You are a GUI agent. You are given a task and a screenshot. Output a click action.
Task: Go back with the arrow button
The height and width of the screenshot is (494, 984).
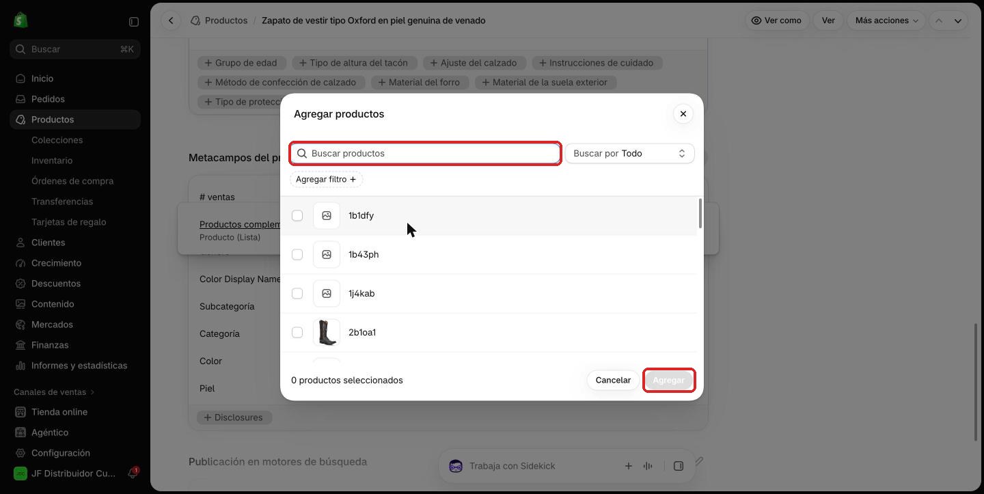coord(171,20)
